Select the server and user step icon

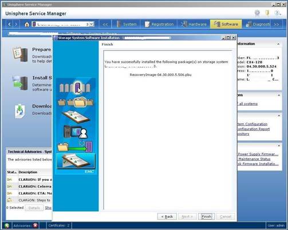[x=76, y=131]
